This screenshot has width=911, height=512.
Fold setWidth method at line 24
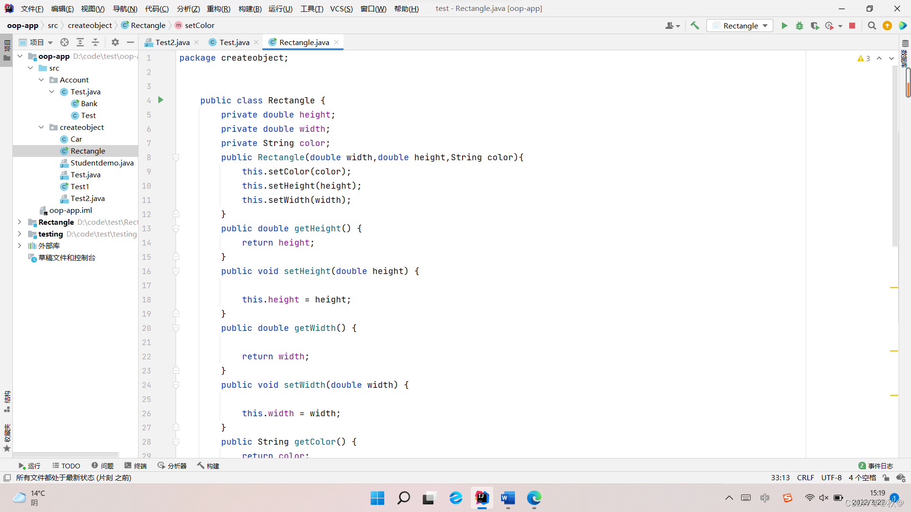(x=176, y=385)
